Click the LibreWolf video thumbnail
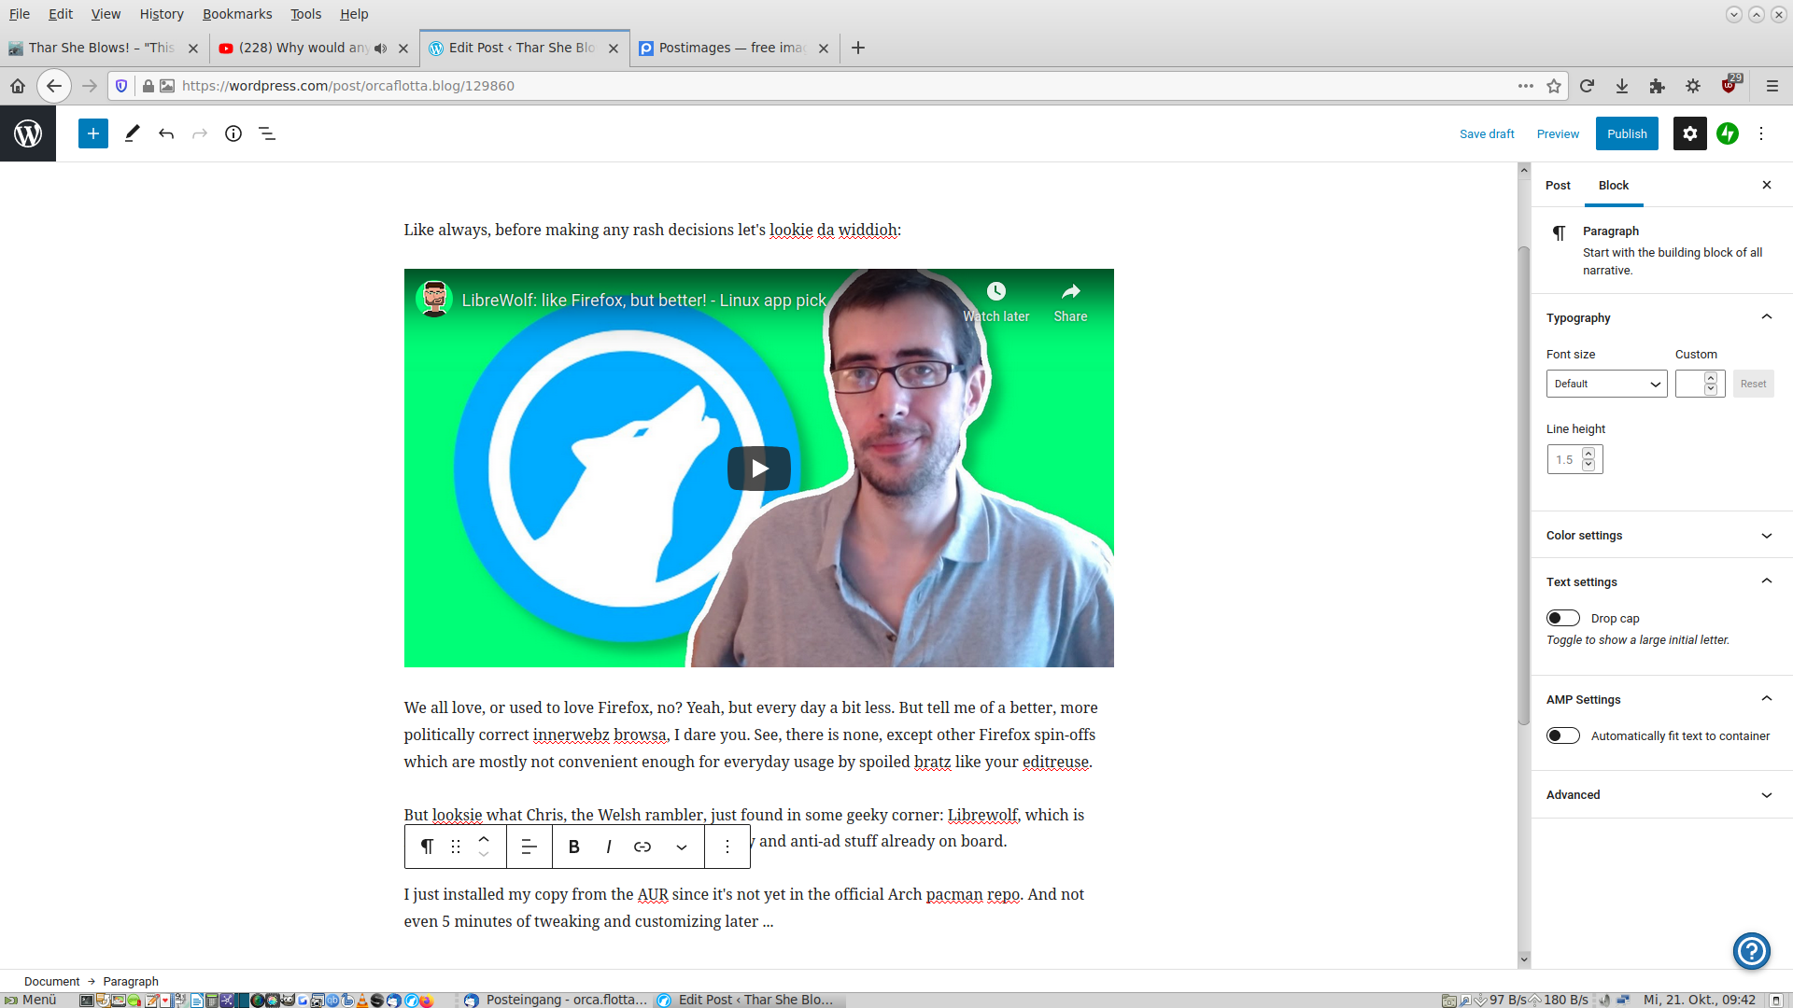 (x=758, y=468)
